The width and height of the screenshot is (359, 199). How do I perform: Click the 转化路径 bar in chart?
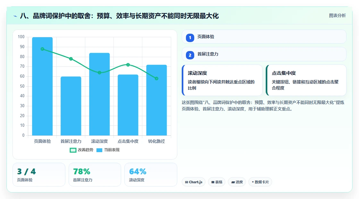click(157, 100)
